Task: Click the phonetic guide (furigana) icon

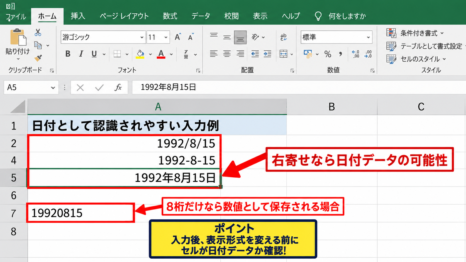Action: pos(186,54)
